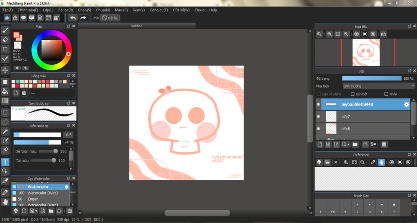Click the speech bubble icon in toolbar
The image size is (417, 223).
(x=24, y=18)
